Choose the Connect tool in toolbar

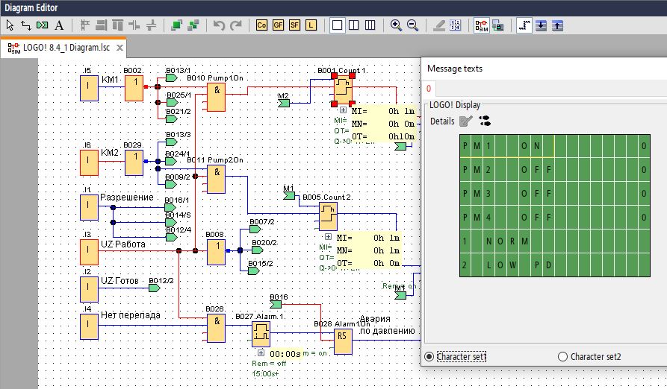point(26,25)
